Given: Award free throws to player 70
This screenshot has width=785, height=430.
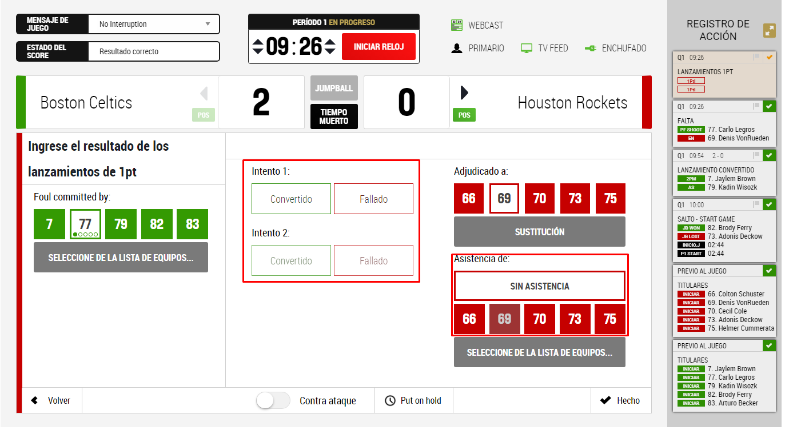Looking at the screenshot, I should click(540, 198).
